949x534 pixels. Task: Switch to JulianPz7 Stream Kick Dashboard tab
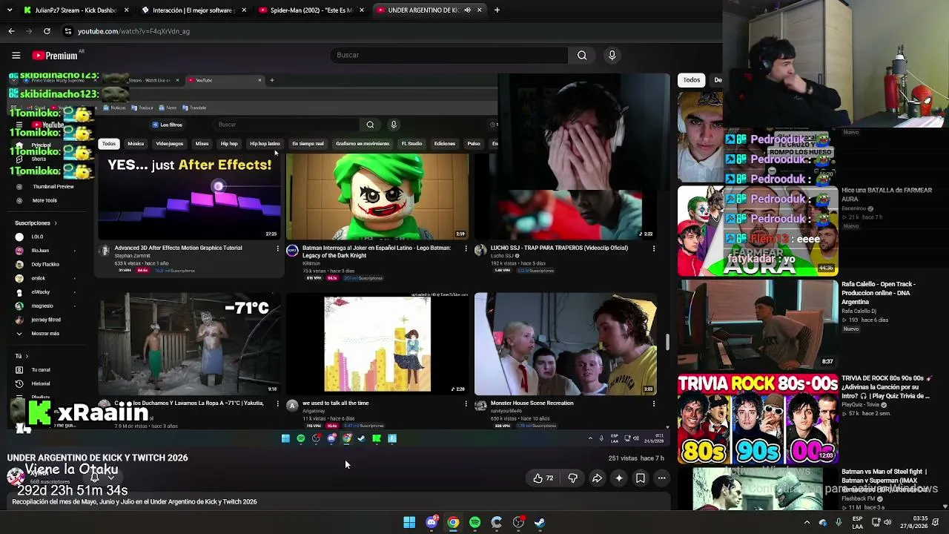pos(77,10)
